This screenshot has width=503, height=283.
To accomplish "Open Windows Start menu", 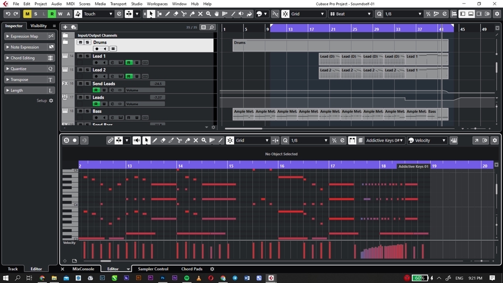I will click(5, 278).
